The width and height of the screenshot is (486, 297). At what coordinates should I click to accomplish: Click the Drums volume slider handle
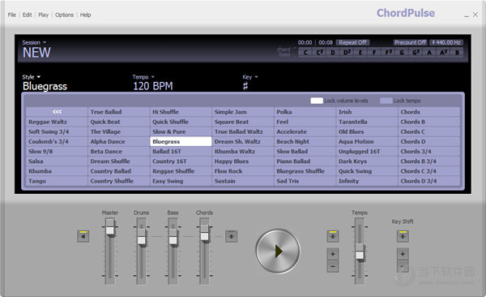(141, 238)
